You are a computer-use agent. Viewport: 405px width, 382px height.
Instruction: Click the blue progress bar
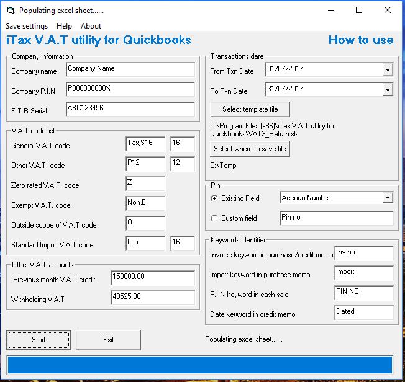point(199,365)
